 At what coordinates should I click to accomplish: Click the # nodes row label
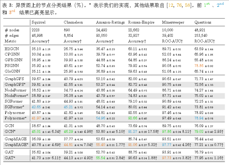12,30
